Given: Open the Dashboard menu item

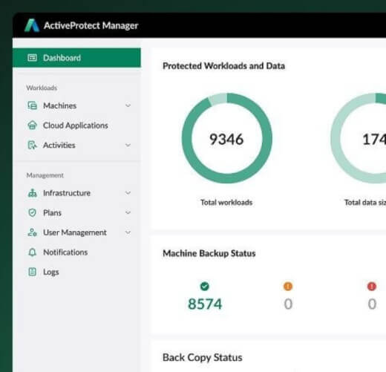Looking at the screenshot, I should tap(76, 58).
